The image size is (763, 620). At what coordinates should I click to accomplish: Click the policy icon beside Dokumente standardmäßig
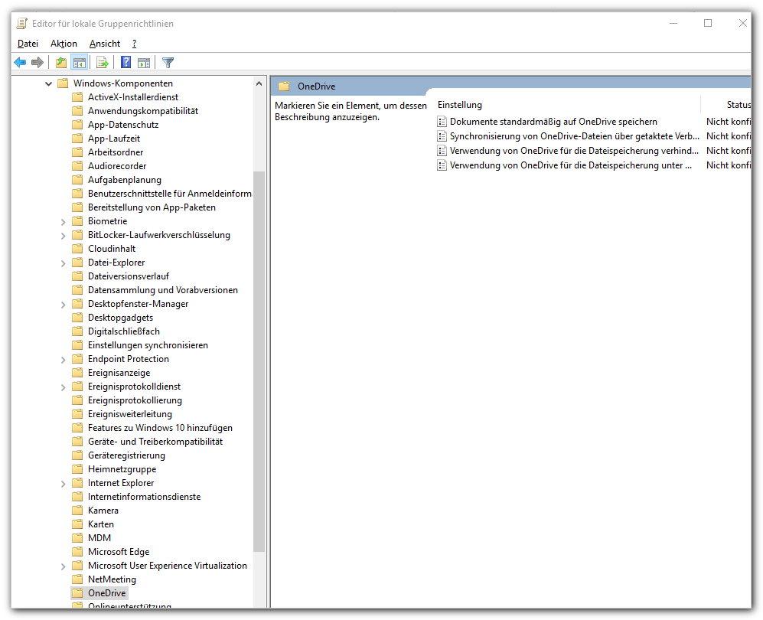tap(442, 122)
